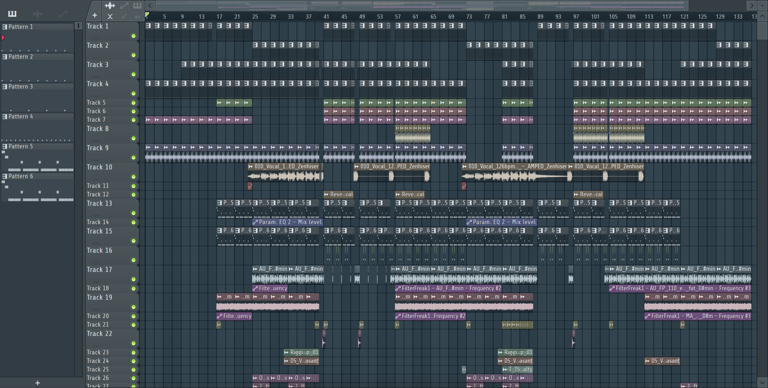Screen dimensions: 768x388
Task: Mute Track 23 using its green LED
Action: click(134, 353)
